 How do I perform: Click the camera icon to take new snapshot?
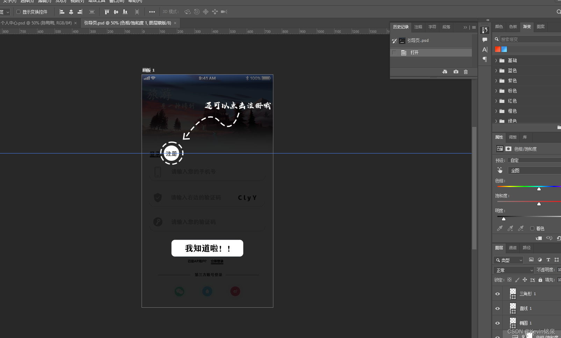456,72
